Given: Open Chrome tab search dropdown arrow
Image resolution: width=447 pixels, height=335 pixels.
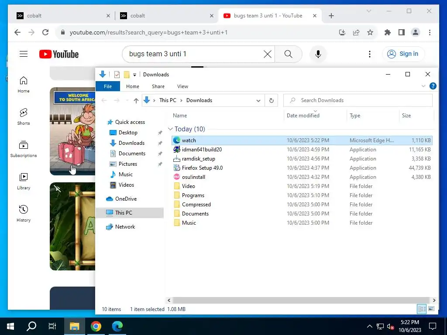Looking at the screenshot, I should pyautogui.click(x=368, y=11).
